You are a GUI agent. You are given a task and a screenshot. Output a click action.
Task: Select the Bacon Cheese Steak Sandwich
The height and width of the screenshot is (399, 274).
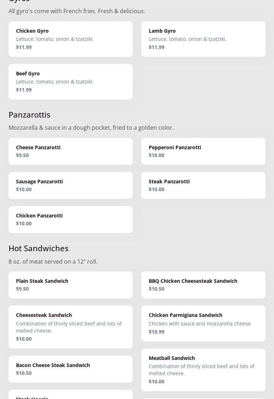pyautogui.click(x=70, y=369)
